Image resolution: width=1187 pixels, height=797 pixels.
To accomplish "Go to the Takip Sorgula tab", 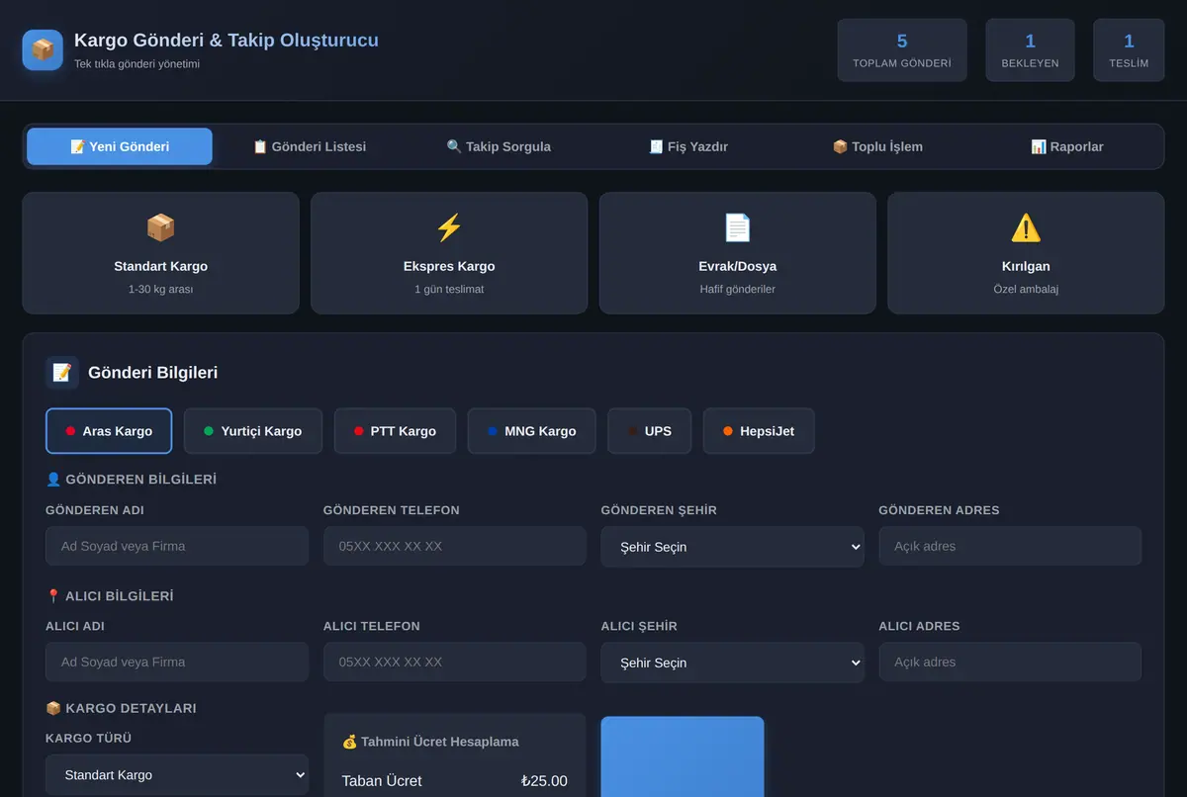I will tap(499, 146).
